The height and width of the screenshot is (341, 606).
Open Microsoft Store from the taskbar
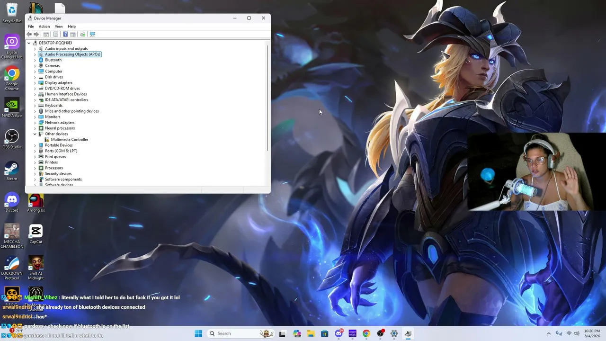(x=324, y=333)
